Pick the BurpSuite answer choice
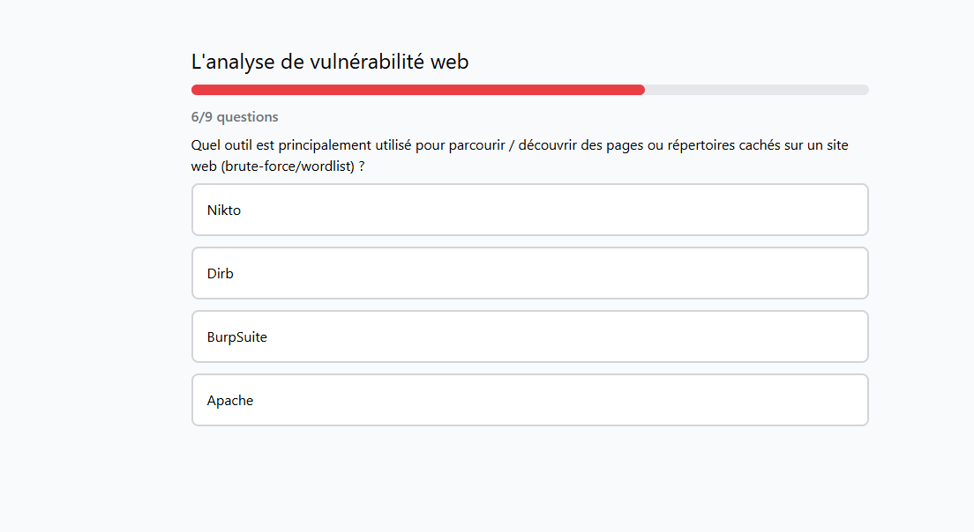This screenshot has width=974, height=532. (x=529, y=336)
